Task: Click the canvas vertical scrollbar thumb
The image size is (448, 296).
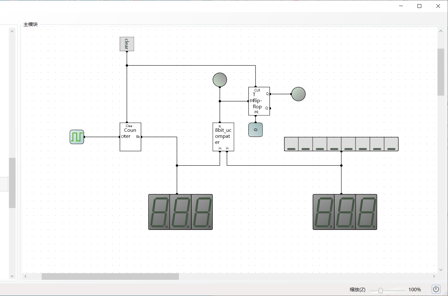Action: (441, 72)
